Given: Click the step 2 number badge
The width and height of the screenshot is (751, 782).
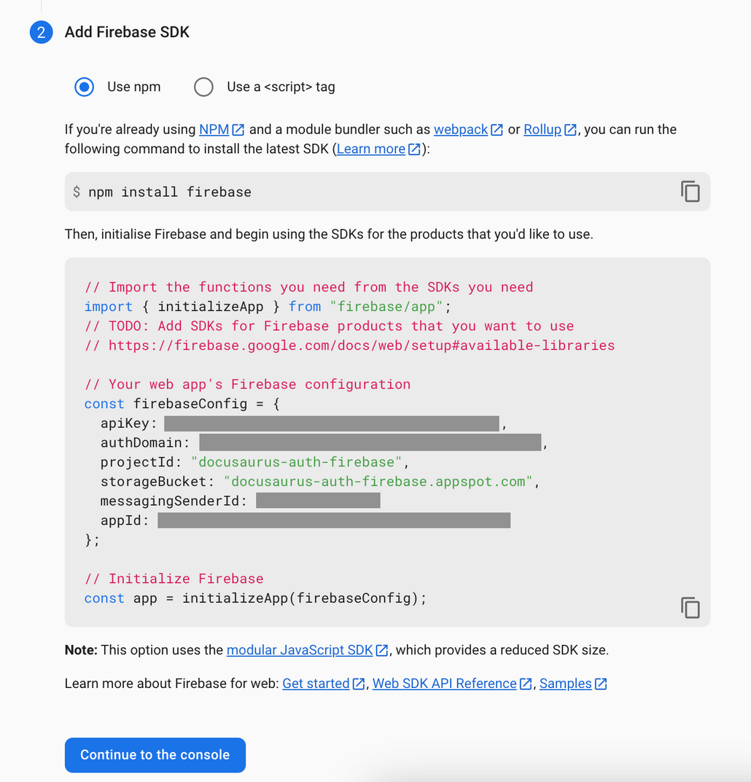Looking at the screenshot, I should (x=42, y=32).
